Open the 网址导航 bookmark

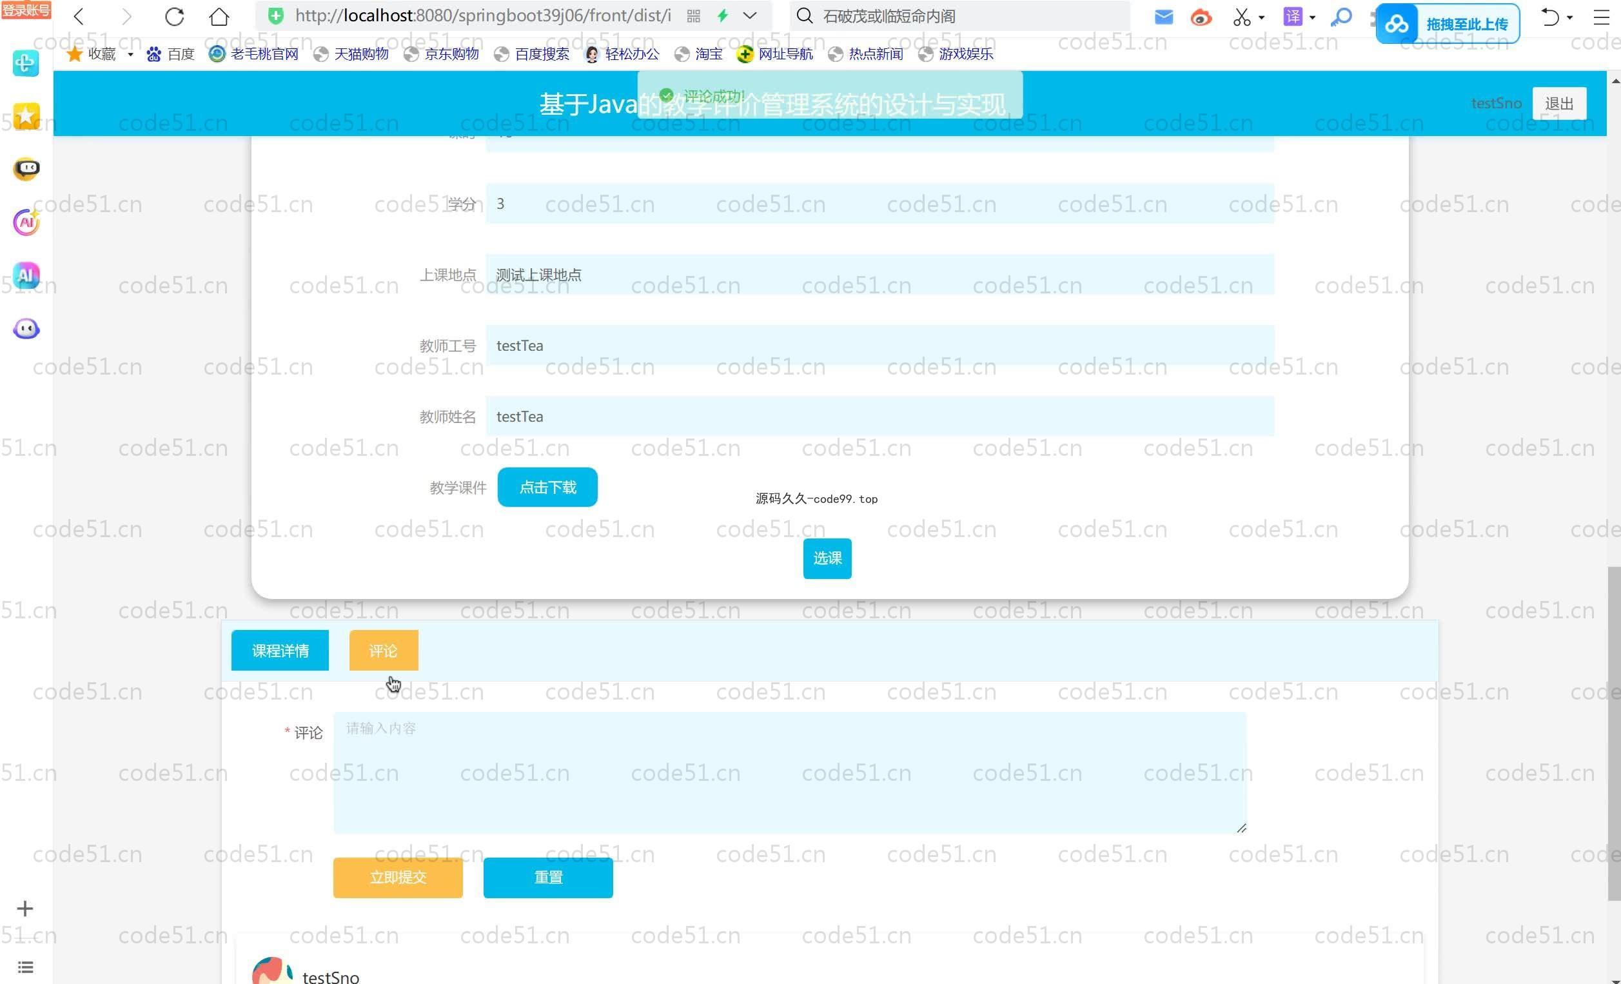pos(775,54)
